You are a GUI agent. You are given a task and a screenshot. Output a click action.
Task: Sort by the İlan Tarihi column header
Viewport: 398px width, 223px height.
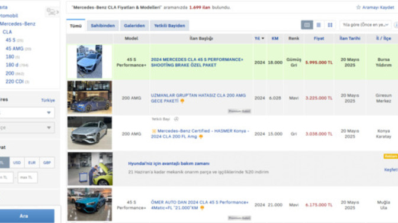click(x=350, y=38)
